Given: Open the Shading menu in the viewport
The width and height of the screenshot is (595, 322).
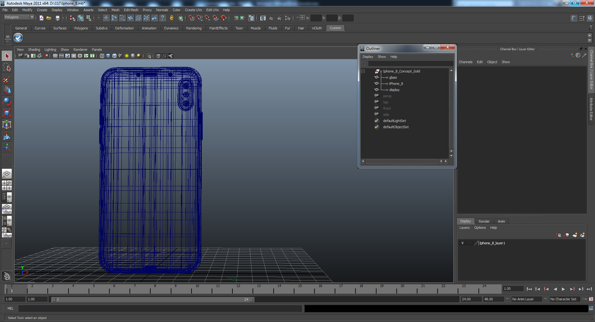Looking at the screenshot, I should pos(34,50).
